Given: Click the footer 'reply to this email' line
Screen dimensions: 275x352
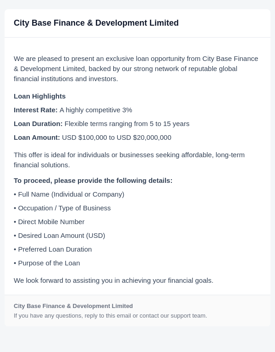Looking at the screenshot, I should [x=110, y=316].
